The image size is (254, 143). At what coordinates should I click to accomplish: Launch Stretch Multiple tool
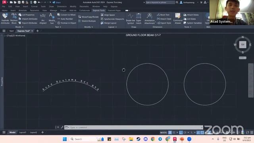coord(87,21)
